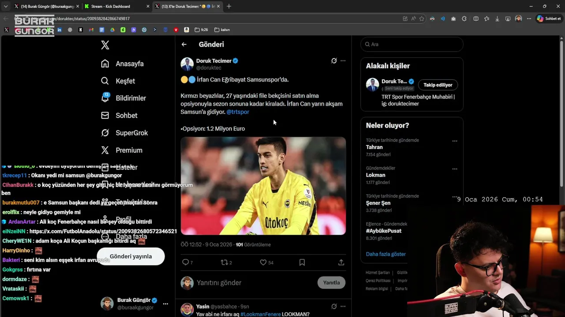Open Keşfet search page
Image resolution: width=565 pixels, height=317 pixels.
tap(118, 81)
